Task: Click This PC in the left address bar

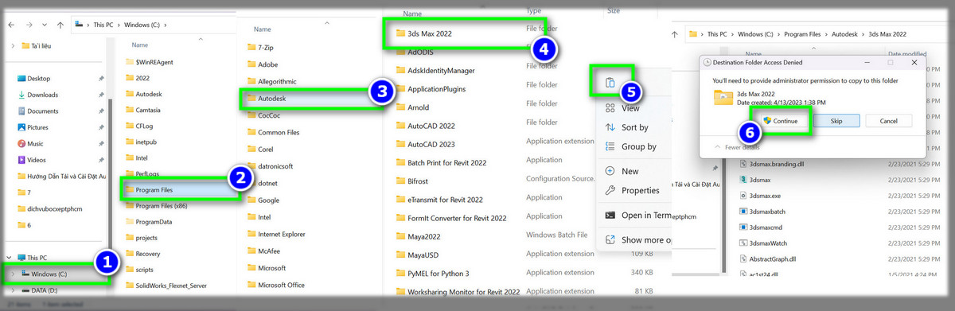Action: 103,25
